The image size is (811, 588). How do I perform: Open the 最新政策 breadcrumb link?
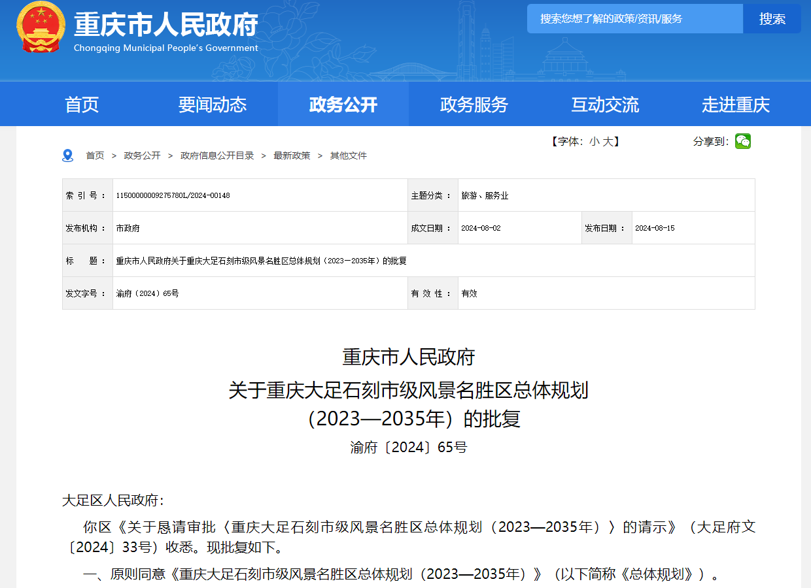click(x=292, y=155)
